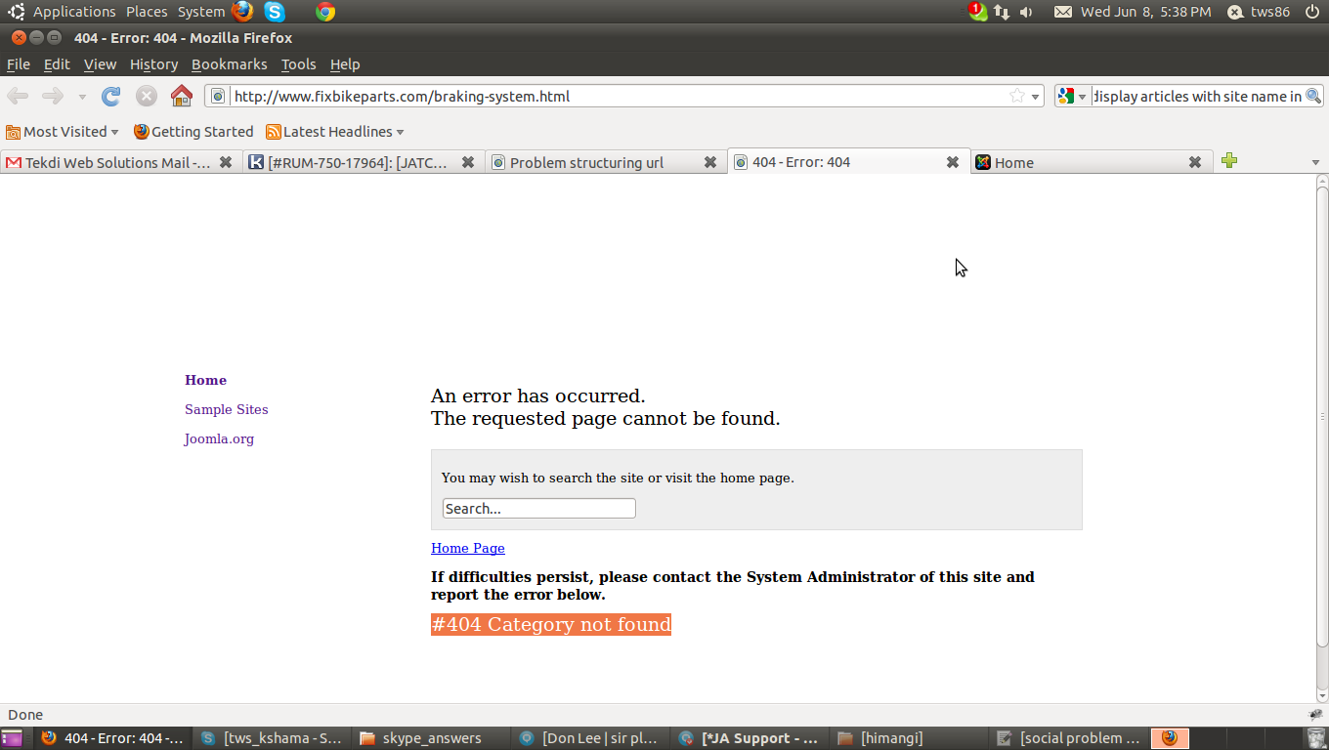The height and width of the screenshot is (750, 1329).
Task: Open the Bookmarks menu
Action: coord(229,64)
